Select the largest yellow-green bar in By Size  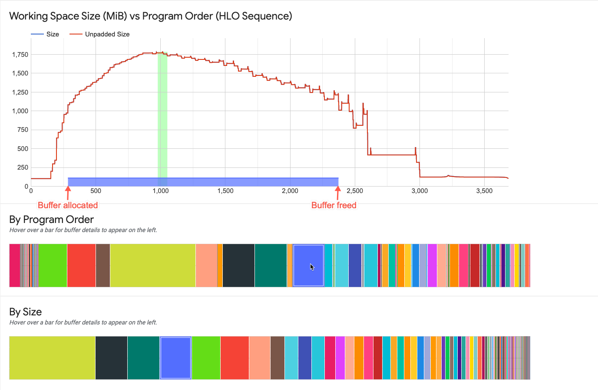point(52,358)
